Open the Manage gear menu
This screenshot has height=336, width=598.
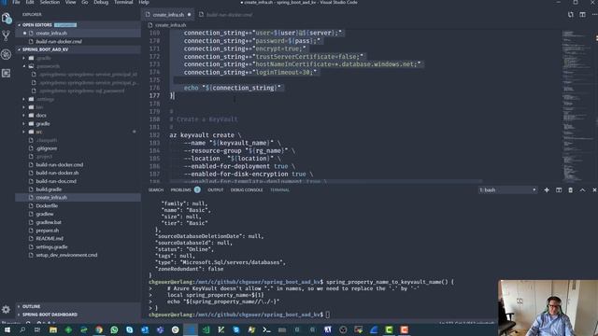point(7,309)
